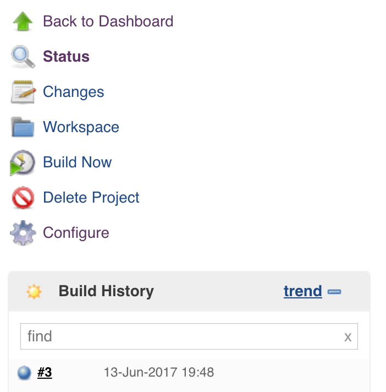Click the red Delete Project icon

pyautogui.click(x=23, y=198)
